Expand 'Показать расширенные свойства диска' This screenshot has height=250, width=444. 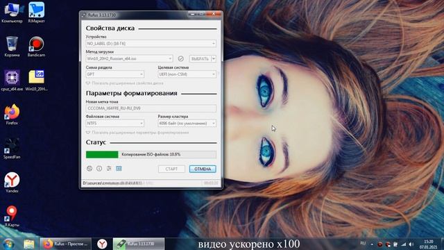[125, 83]
